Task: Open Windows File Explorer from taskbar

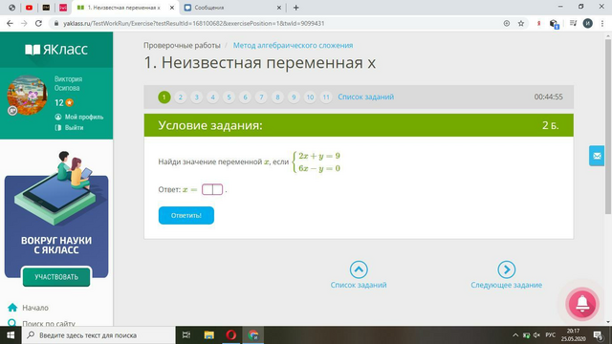Action: (208, 335)
